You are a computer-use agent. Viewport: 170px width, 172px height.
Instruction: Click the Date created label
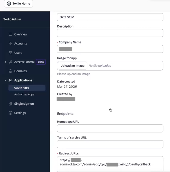point(66,82)
